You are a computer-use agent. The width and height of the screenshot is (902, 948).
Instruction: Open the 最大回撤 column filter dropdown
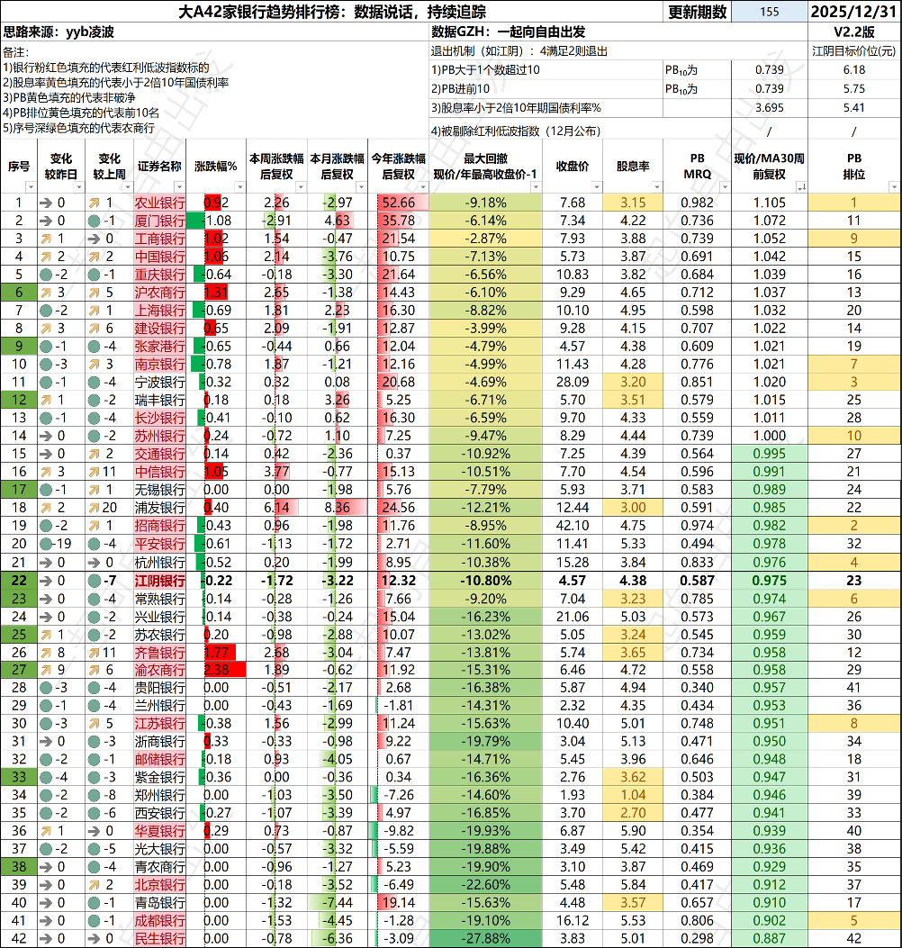click(535, 187)
